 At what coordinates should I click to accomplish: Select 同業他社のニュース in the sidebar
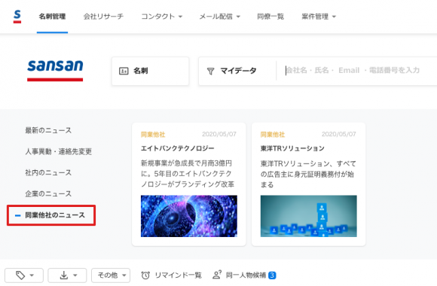click(x=55, y=215)
